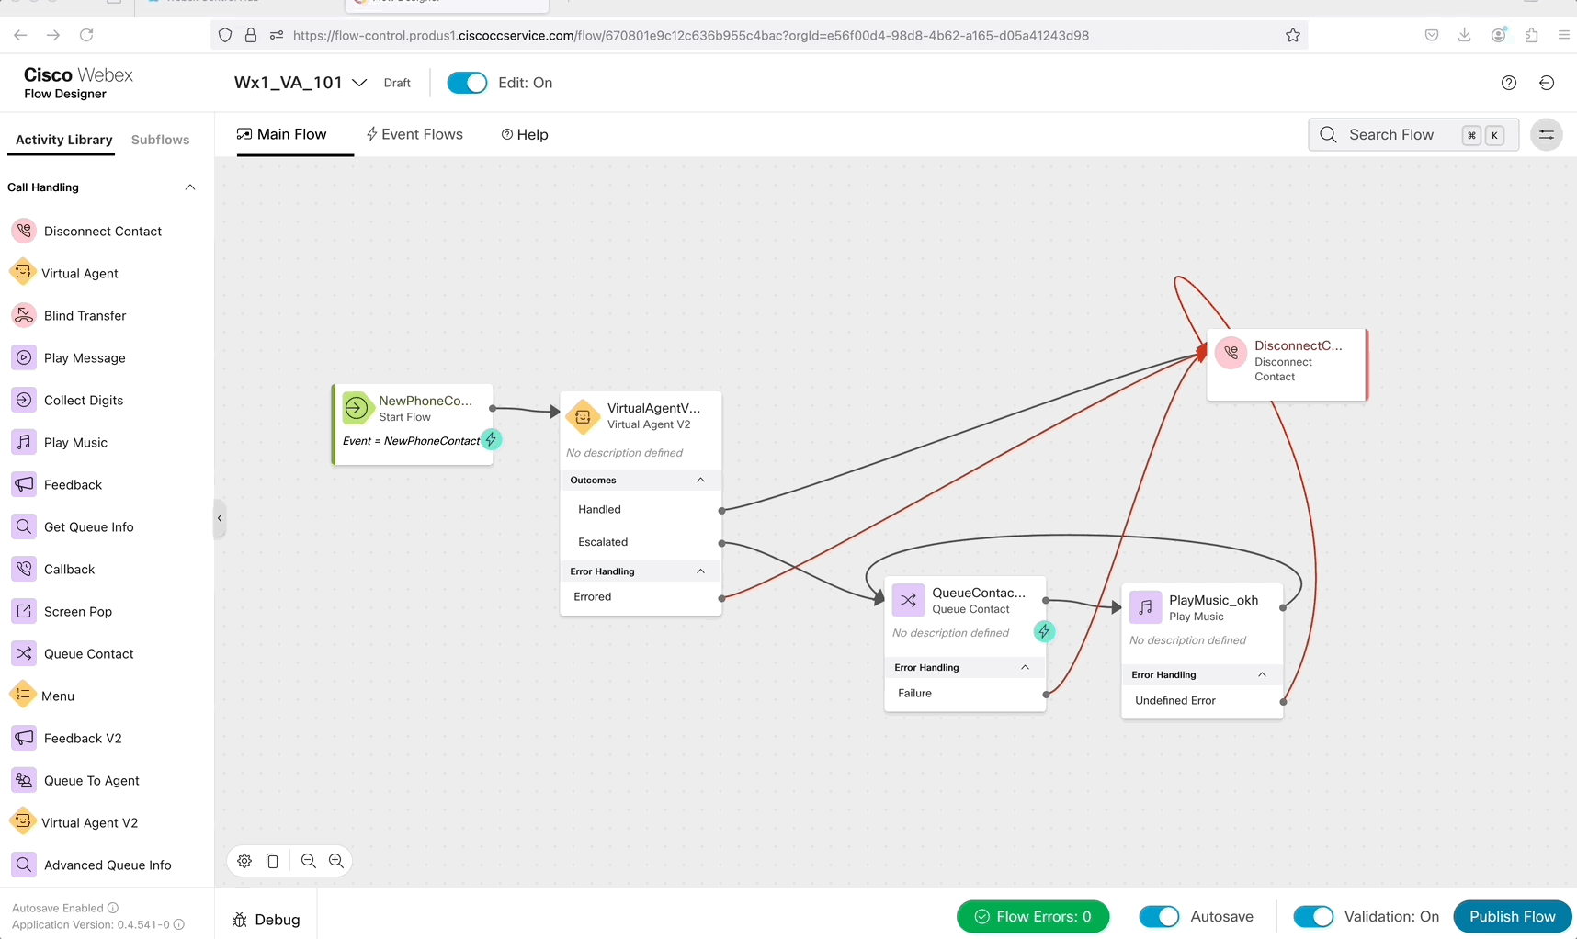The image size is (1577, 939).
Task: Disable the Autosave toggle
Action: pyautogui.click(x=1159, y=916)
